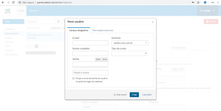Image resolution: width=221 pixels, height=111 pixels.
Task: Click the browser forward arrow
Action: pos(8,2)
